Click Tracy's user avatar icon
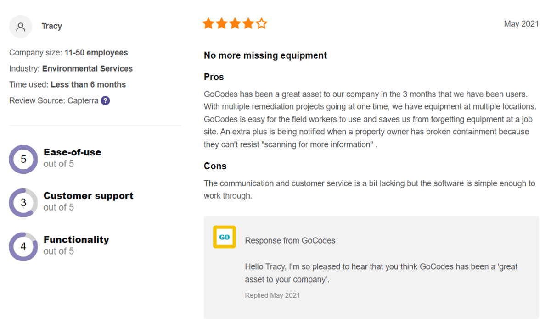The height and width of the screenshot is (327, 551). 21,27
